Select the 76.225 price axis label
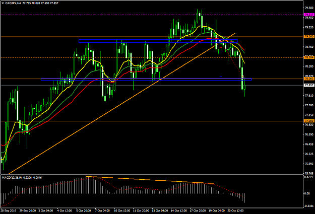 click(x=309, y=154)
